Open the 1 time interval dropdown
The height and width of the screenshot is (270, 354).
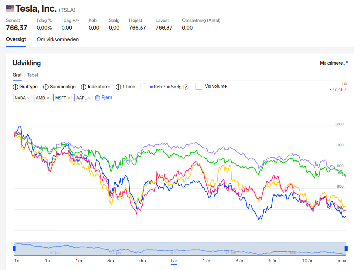125,87
